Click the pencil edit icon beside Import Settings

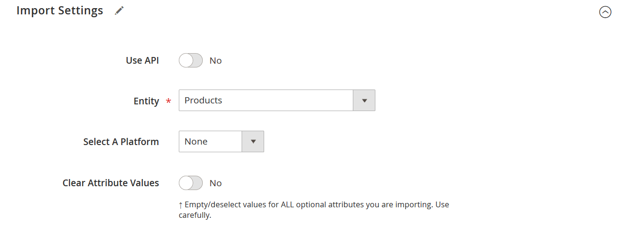tap(119, 11)
